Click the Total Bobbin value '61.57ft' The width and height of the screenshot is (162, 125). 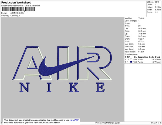pos(141,52)
